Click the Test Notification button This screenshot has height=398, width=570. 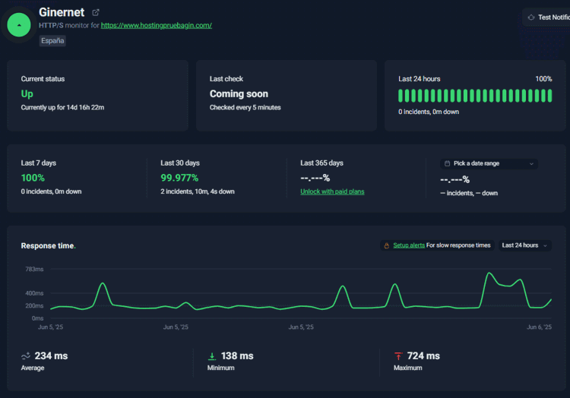click(546, 17)
